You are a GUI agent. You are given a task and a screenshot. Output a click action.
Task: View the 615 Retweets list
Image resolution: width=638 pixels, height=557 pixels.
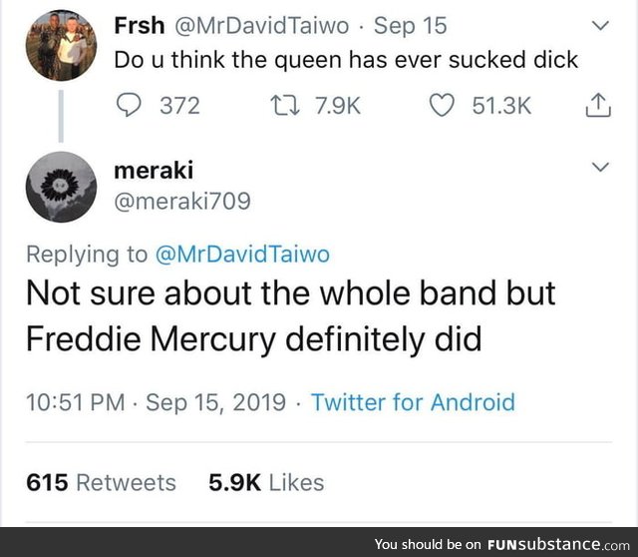click(x=100, y=482)
